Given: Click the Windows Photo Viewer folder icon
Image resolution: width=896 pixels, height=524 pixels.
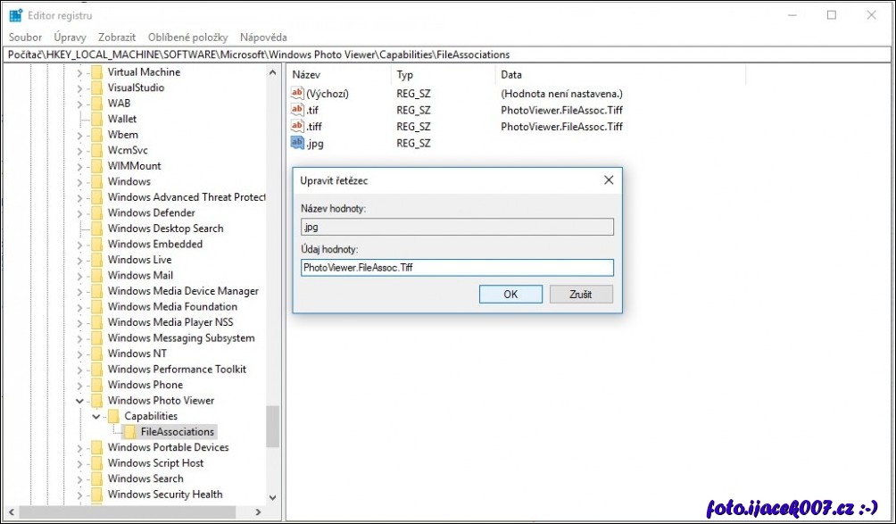Looking at the screenshot, I should tap(96, 401).
